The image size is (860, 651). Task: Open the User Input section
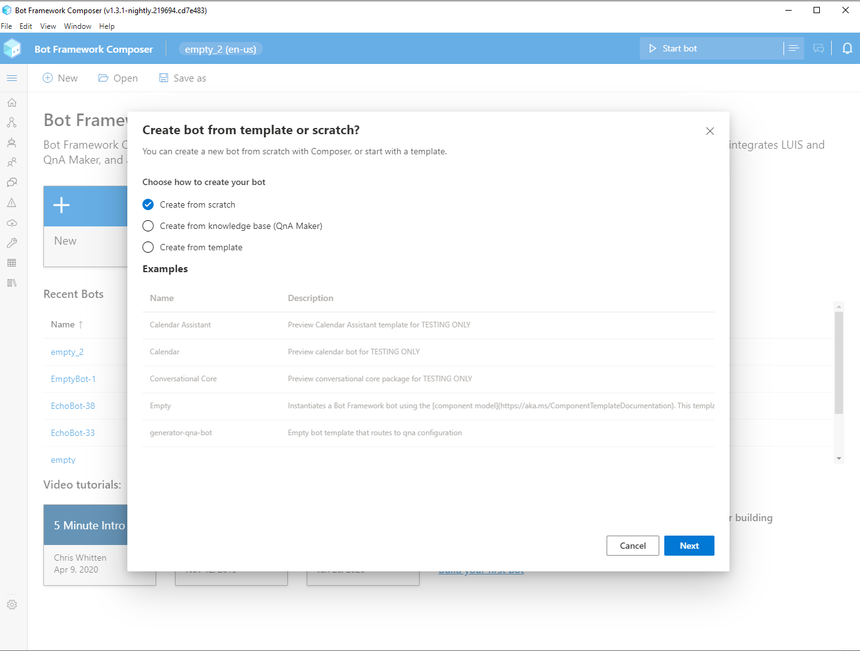click(11, 162)
